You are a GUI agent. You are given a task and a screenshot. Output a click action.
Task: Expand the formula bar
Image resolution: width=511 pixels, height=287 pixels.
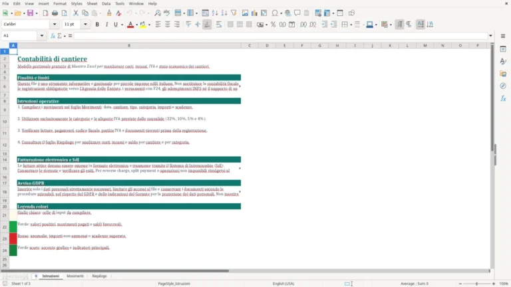click(490, 36)
